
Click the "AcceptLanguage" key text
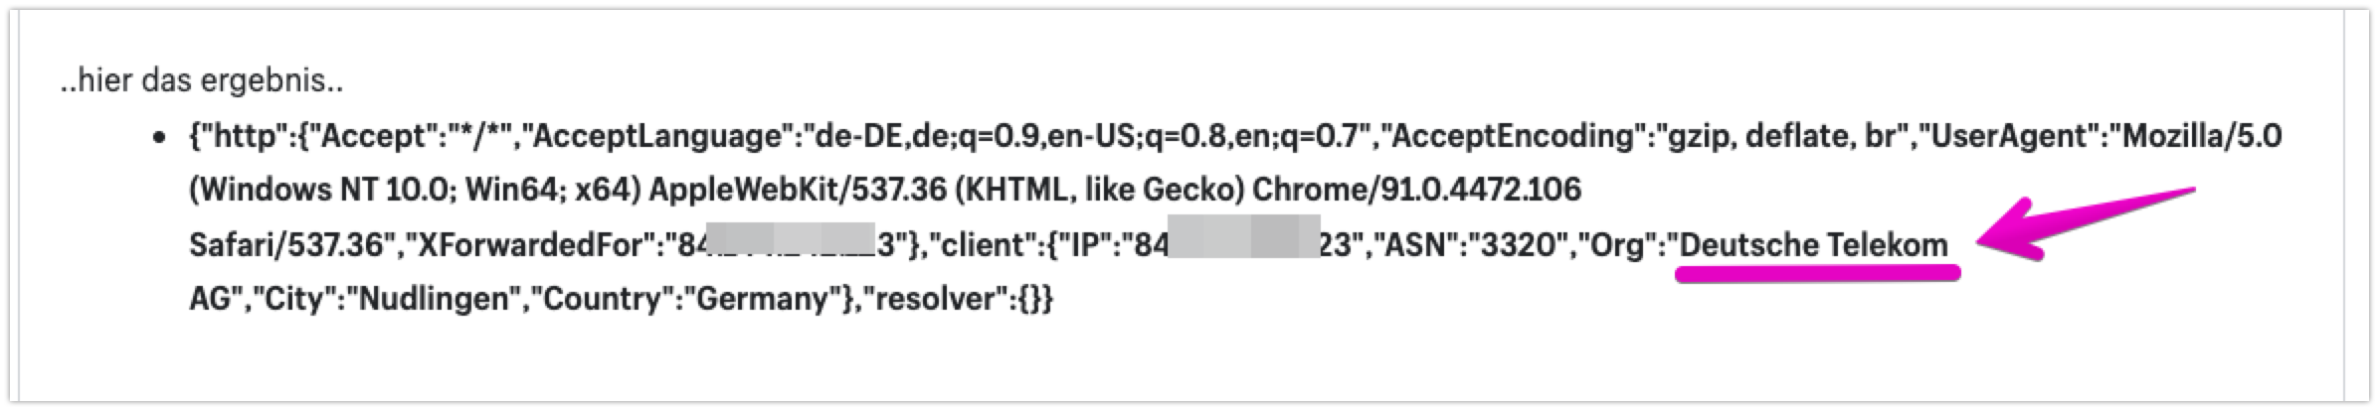pyautogui.click(x=661, y=135)
